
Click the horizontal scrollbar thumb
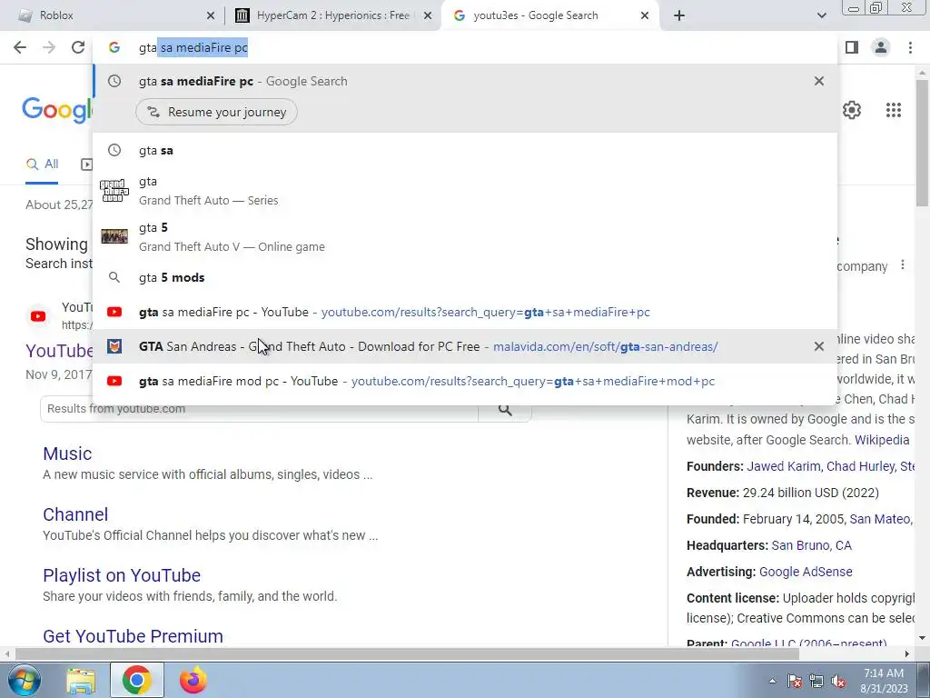[407, 653]
